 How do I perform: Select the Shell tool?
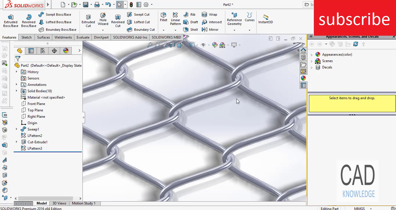[x=190, y=30]
